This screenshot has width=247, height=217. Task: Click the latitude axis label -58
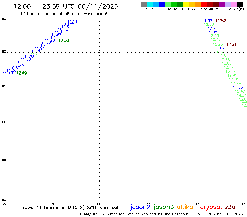coord(3,160)
